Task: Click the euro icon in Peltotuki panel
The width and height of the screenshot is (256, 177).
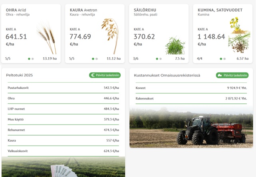Action: tap(93, 75)
